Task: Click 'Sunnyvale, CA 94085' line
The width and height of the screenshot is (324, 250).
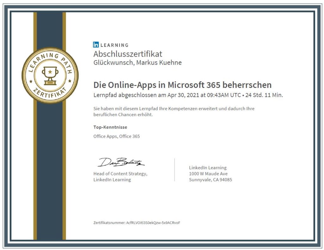Action: [x=210, y=180]
